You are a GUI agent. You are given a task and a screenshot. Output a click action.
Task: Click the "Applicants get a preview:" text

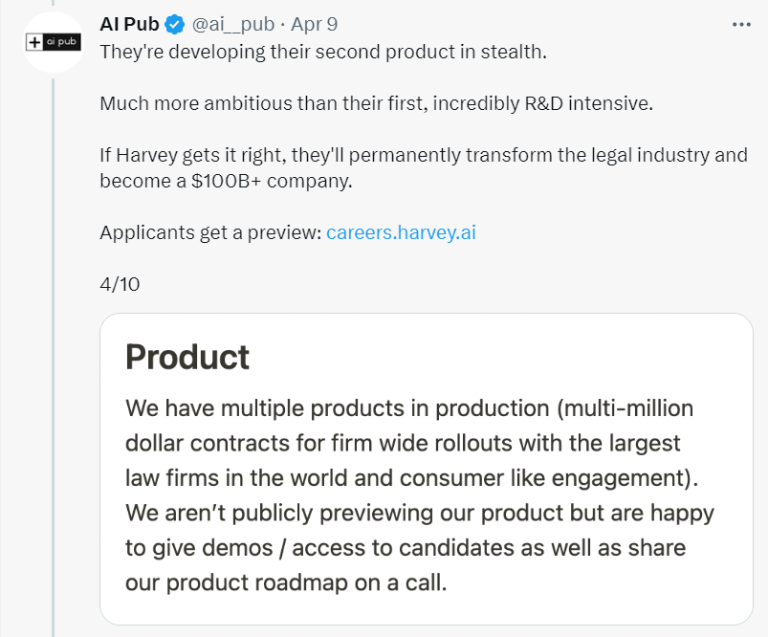[210, 232]
